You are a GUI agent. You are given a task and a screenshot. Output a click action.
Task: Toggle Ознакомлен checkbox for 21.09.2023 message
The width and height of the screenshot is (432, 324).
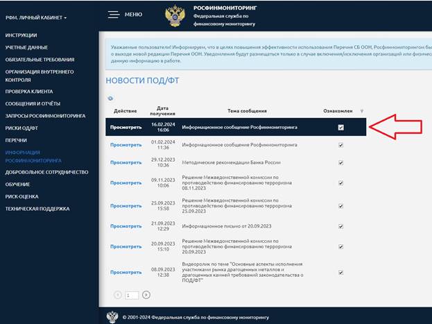tap(340, 226)
